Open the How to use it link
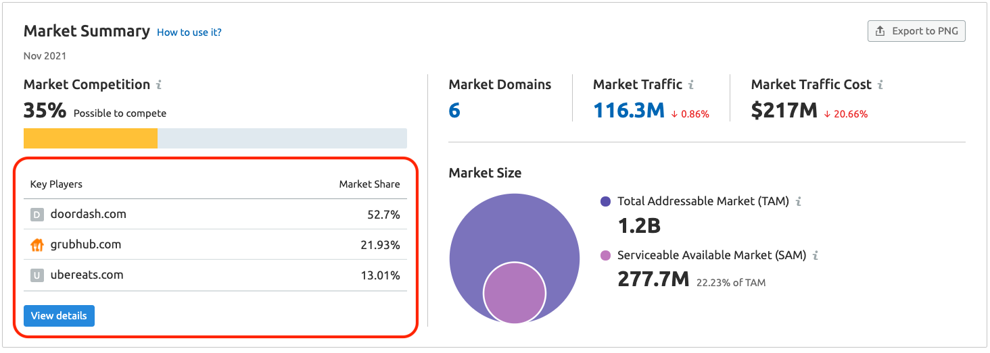Screen dimensions: 990x353 coord(189,32)
